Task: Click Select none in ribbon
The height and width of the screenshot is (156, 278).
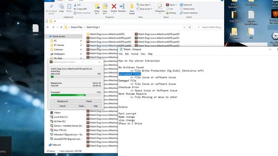Action: click(187, 9)
